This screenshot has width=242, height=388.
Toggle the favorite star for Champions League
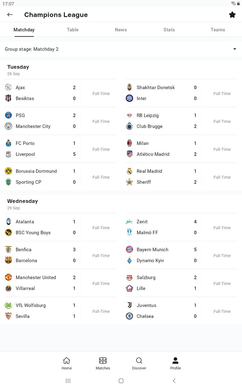point(232,14)
